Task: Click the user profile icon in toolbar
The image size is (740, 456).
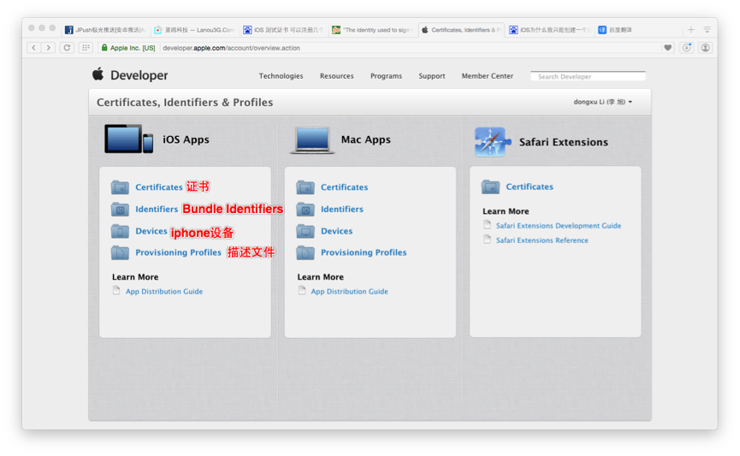Action: coord(706,48)
